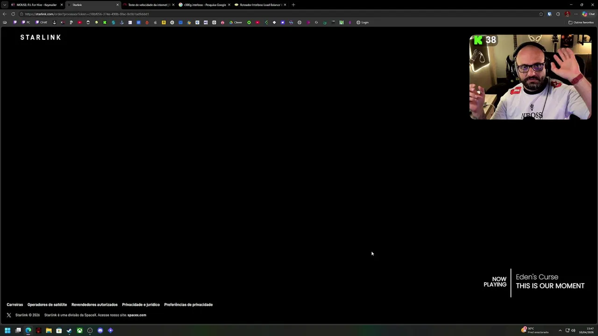The image size is (598, 336).
Task: Open a new browser tab
Action: pos(293,5)
